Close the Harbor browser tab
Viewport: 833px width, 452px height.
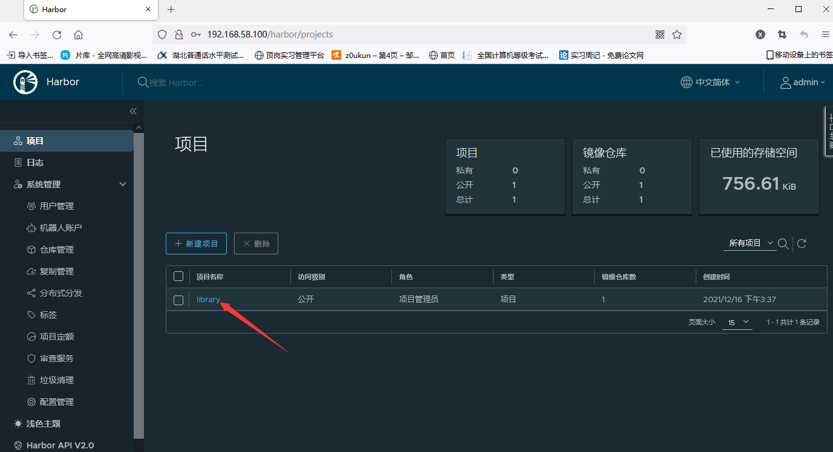click(x=148, y=10)
